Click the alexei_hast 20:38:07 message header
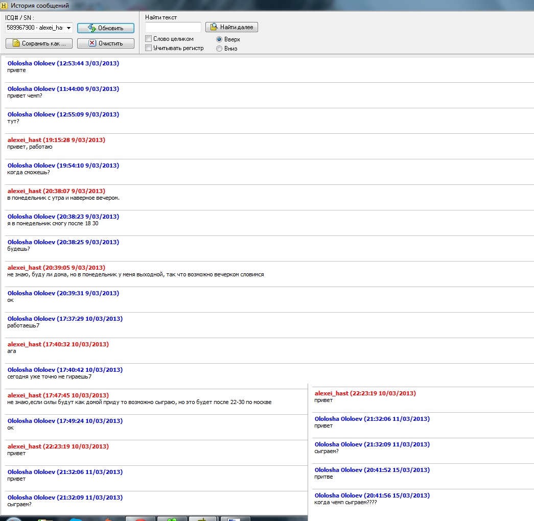Screen dimensions: 534x521 tap(56, 191)
